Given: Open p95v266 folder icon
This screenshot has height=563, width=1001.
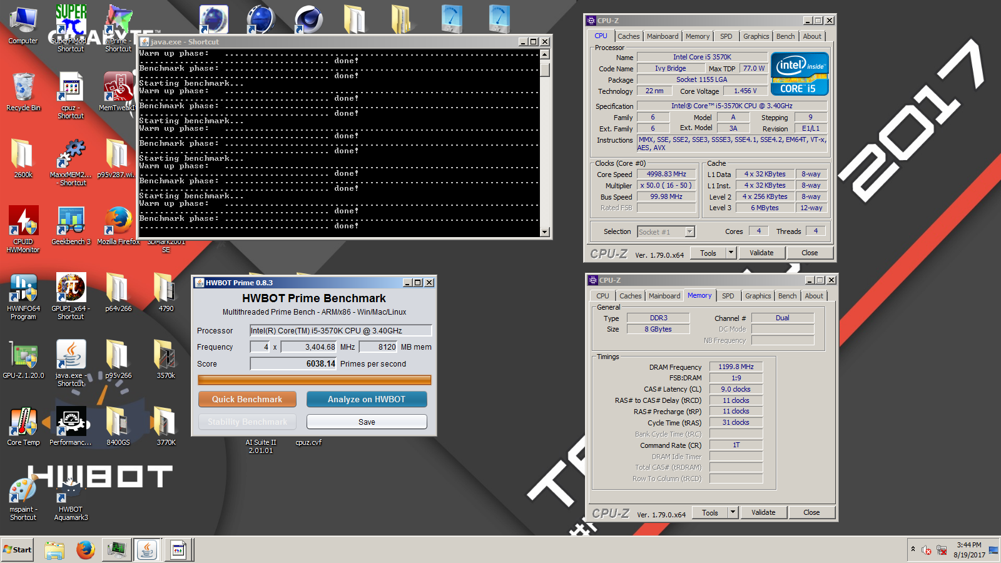Looking at the screenshot, I should (x=118, y=360).
